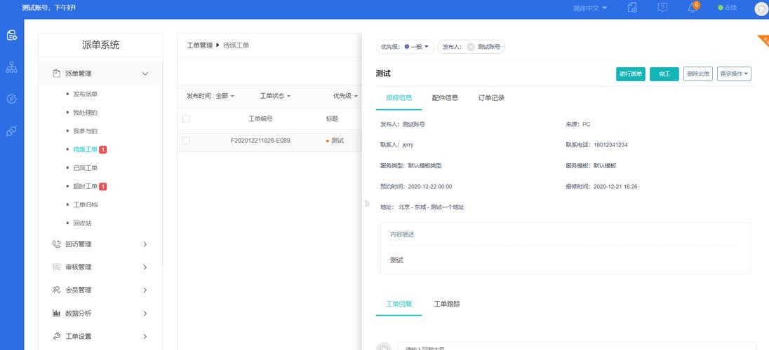Open 我处理的 in the sidebar menu
769x350 pixels.
pos(86,113)
